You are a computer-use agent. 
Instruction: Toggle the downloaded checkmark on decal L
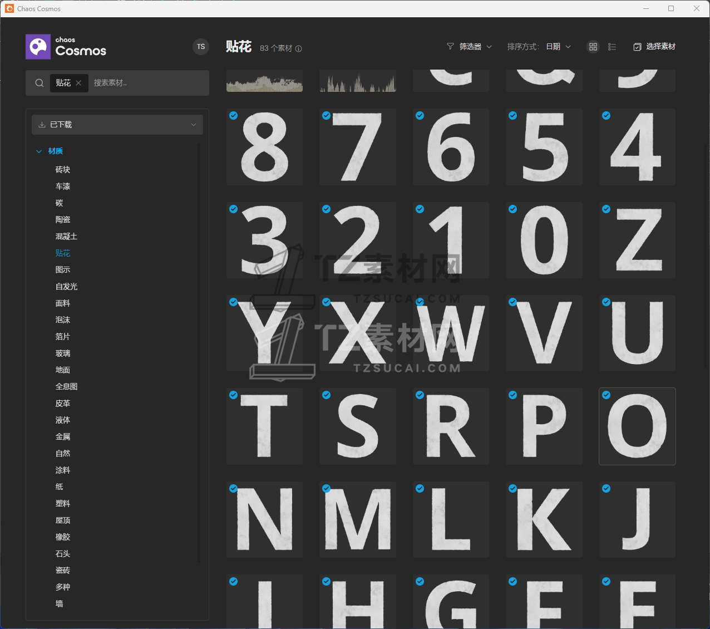pos(420,489)
